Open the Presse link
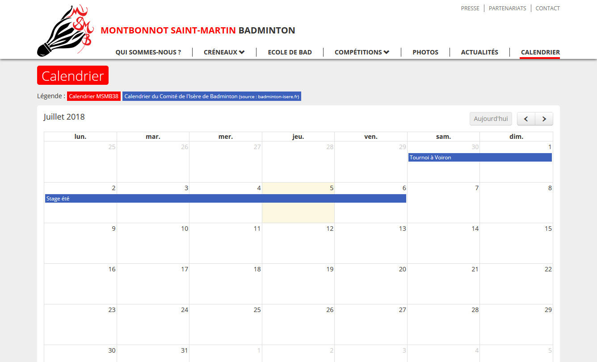 470,8
